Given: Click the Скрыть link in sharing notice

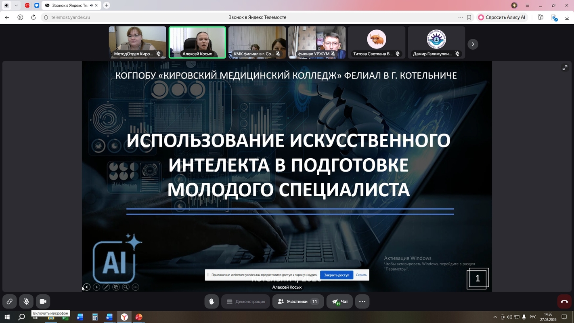Looking at the screenshot, I should point(361,275).
